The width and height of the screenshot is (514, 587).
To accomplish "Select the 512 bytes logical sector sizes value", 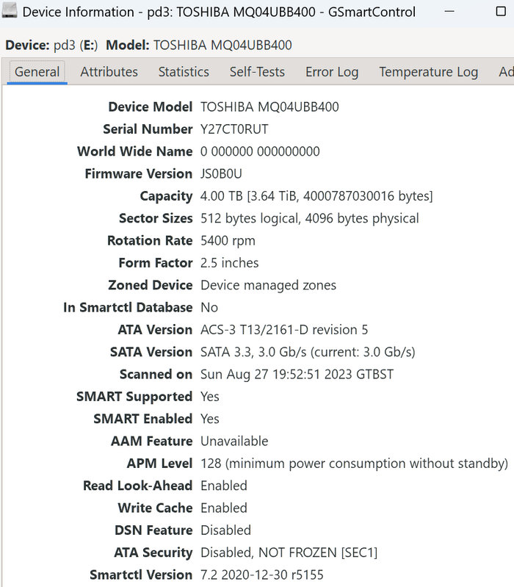I will 310,218.
